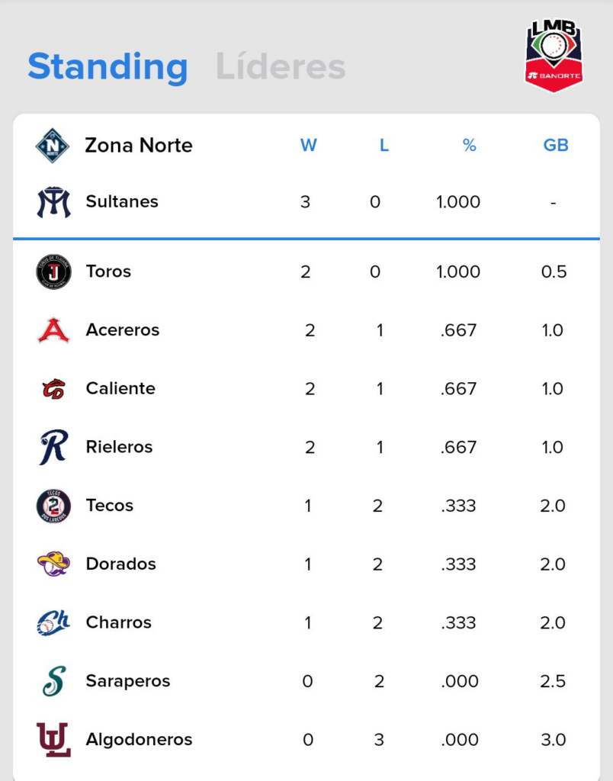The height and width of the screenshot is (781, 613).
Task: Click the Algodoneros team name
Action: coord(139,740)
